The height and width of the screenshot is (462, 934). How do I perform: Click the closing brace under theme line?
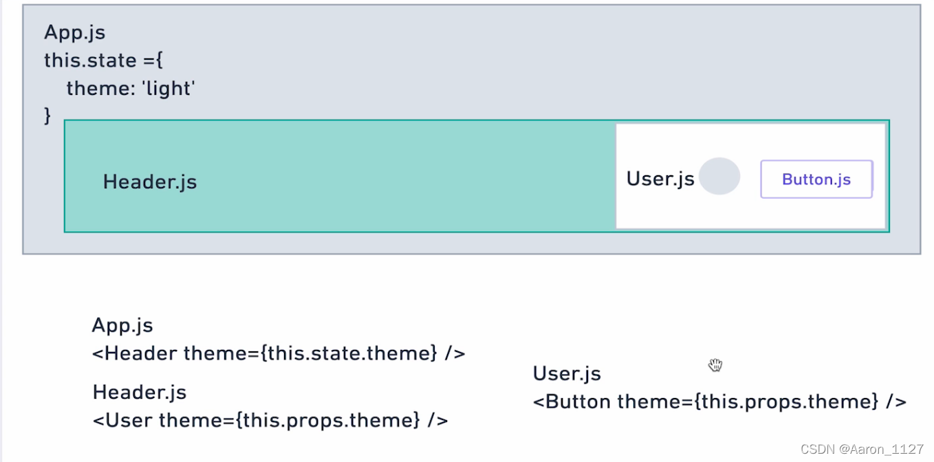point(47,115)
